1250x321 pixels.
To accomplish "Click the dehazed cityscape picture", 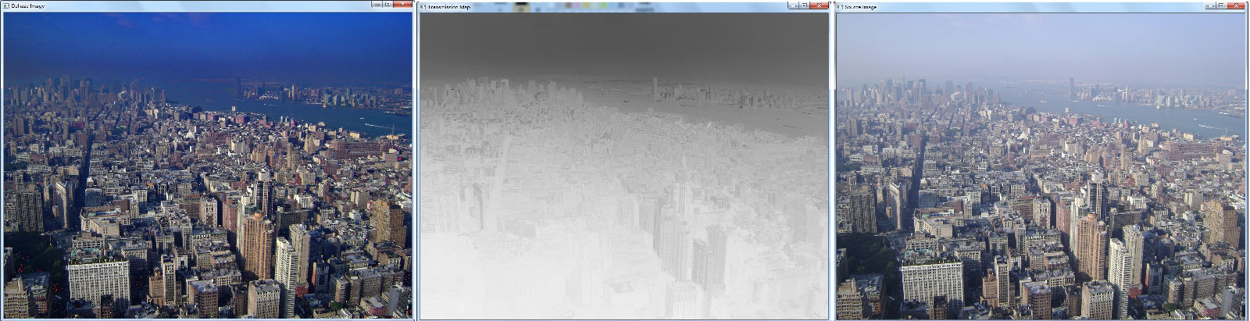I will coord(208,165).
